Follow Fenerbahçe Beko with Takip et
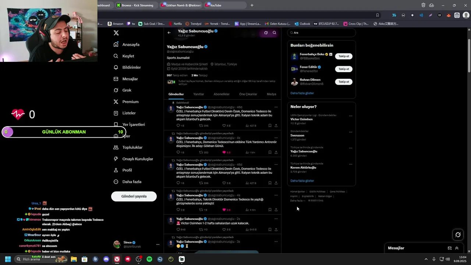The height and width of the screenshot is (265, 471). tap(344, 56)
